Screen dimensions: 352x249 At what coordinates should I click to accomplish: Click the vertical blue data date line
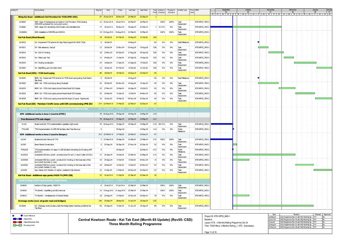[x=233, y=106]
